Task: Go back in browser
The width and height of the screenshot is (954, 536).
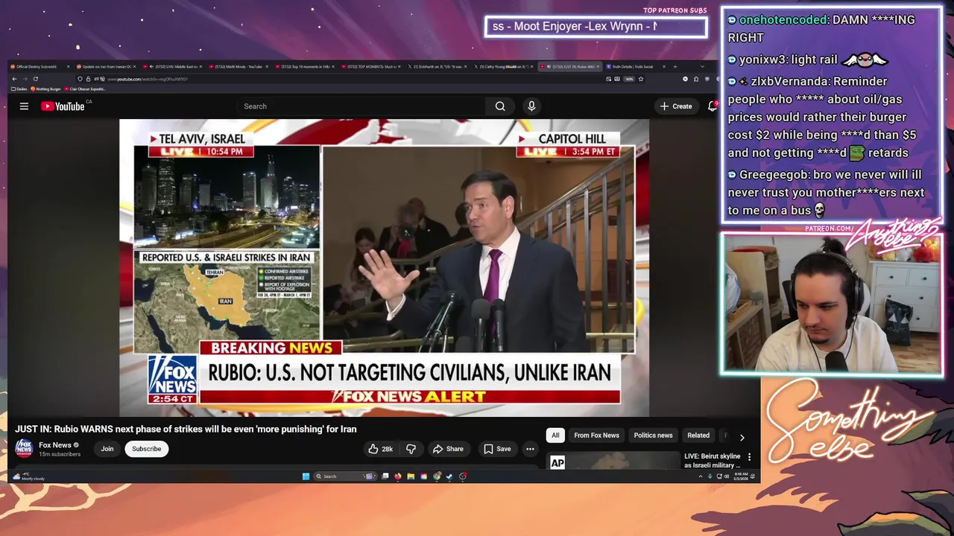Action: point(14,79)
